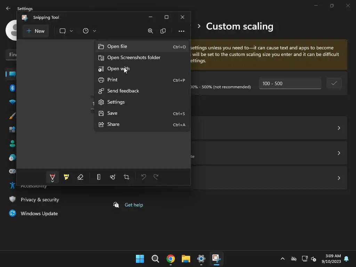Open Google Chrome from taskbar

click(x=171, y=259)
